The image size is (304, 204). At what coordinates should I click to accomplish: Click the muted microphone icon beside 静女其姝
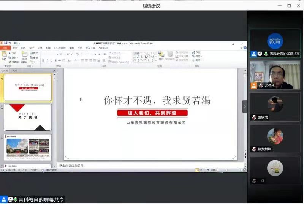254,149
